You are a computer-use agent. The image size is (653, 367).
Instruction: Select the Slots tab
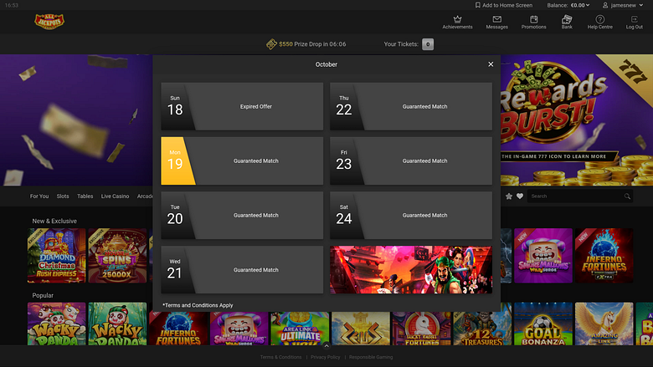pyautogui.click(x=63, y=196)
